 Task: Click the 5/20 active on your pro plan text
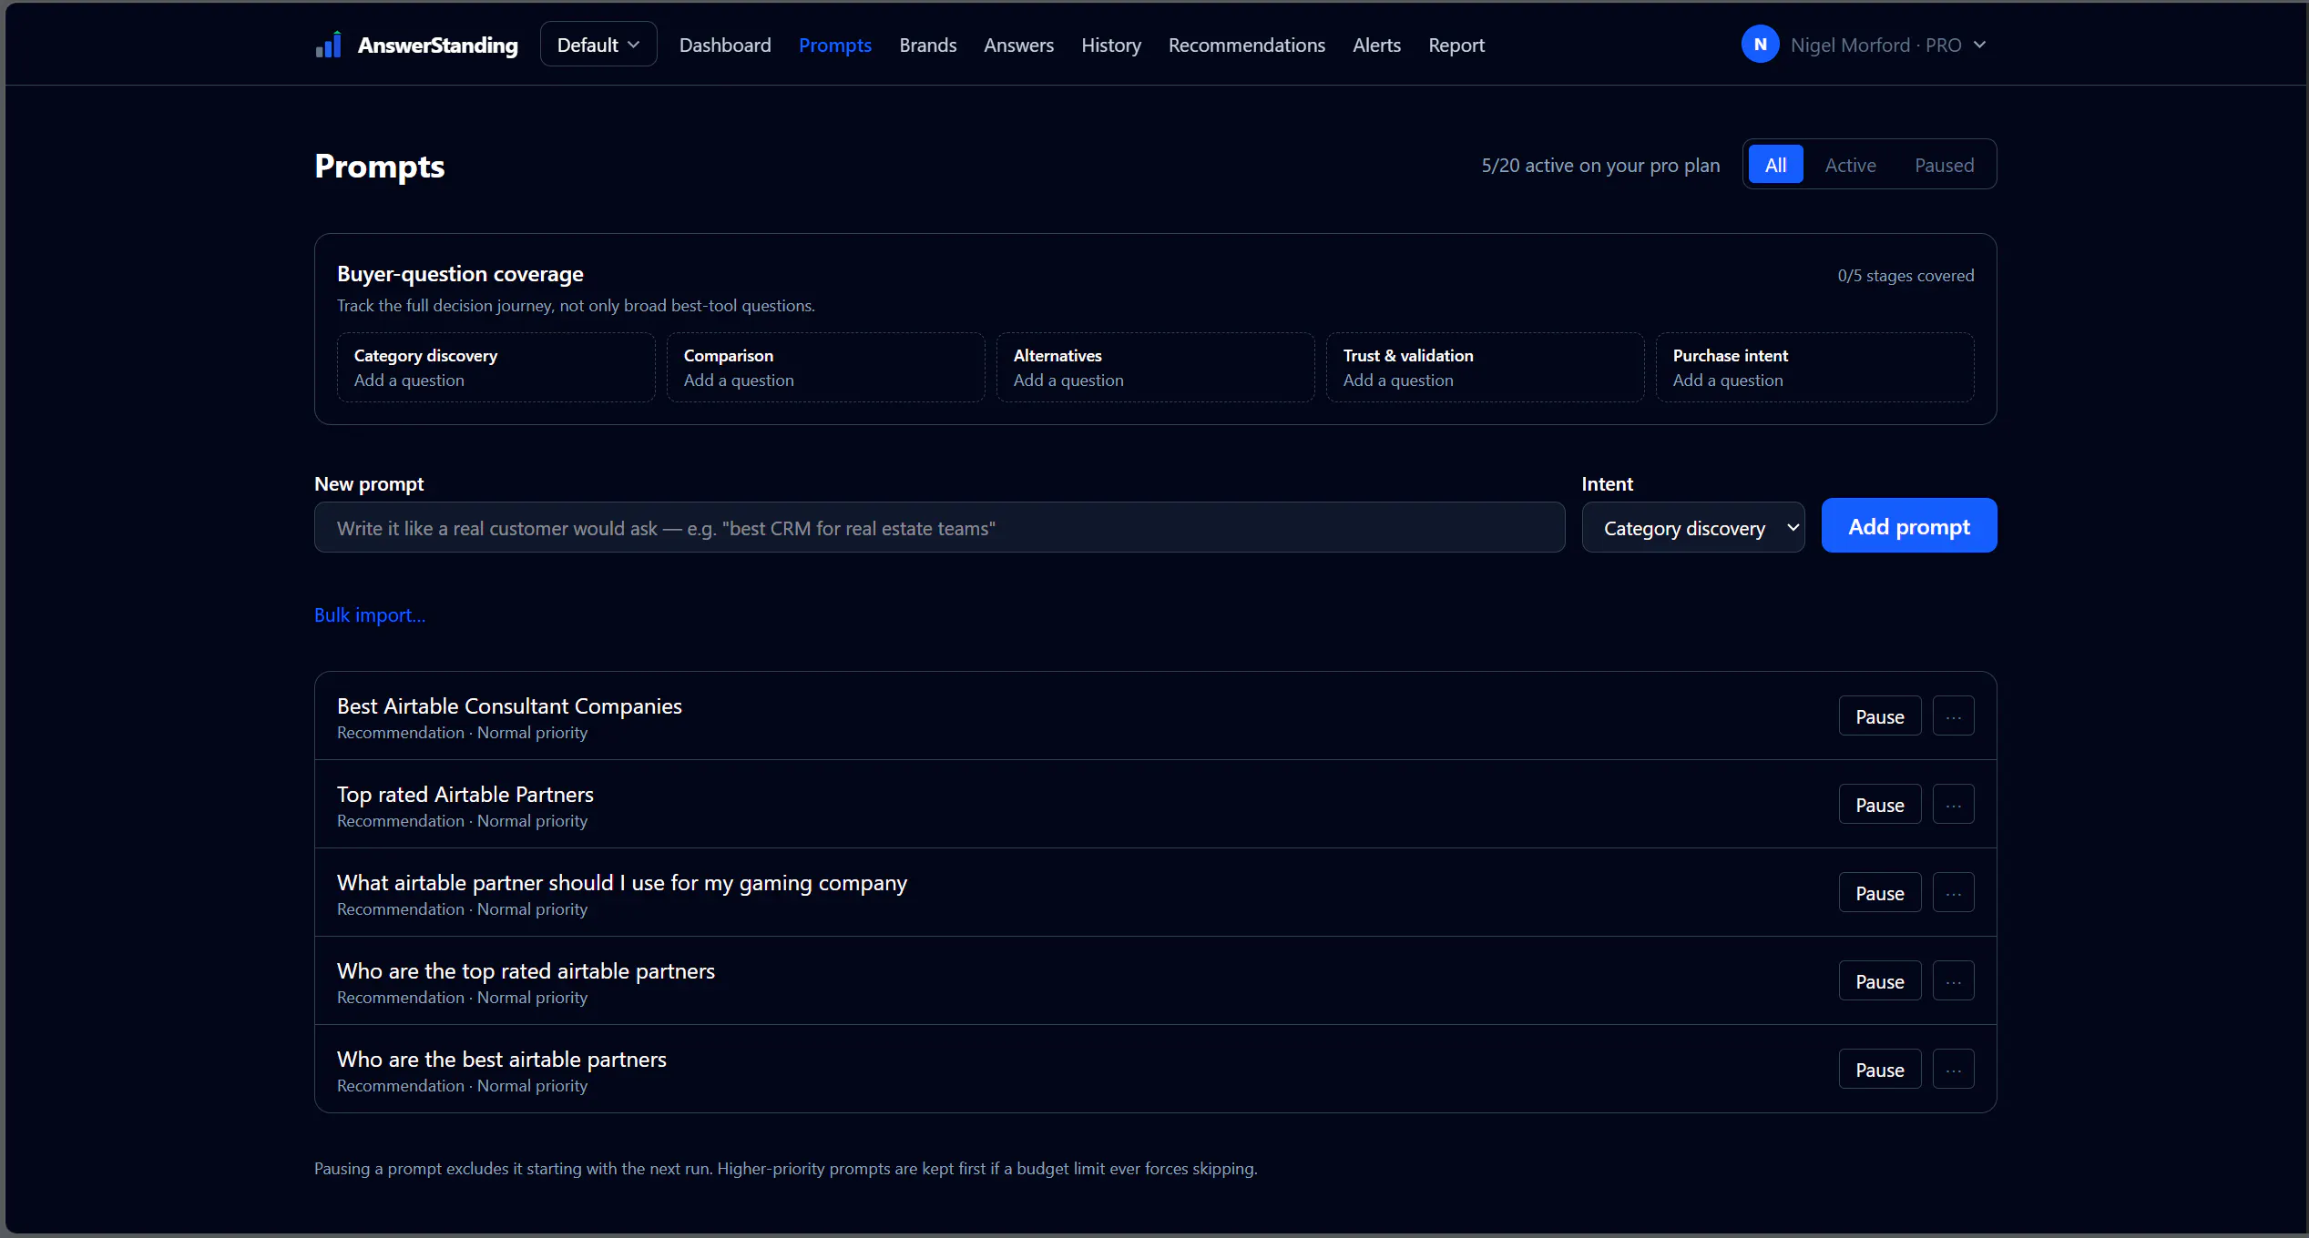[1600, 165]
